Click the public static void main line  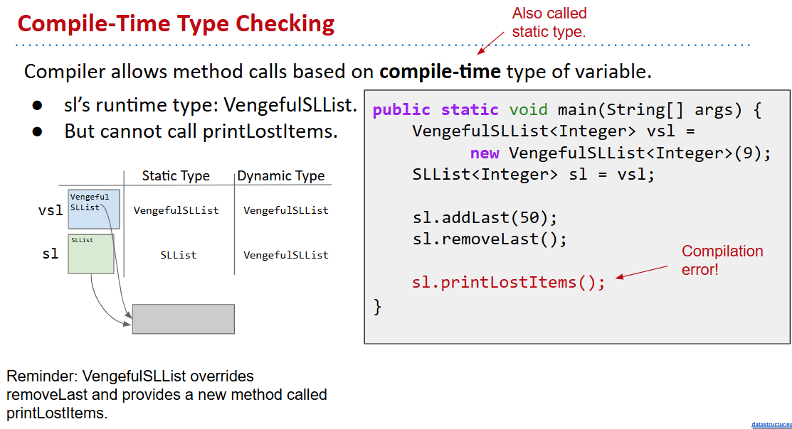tap(566, 110)
